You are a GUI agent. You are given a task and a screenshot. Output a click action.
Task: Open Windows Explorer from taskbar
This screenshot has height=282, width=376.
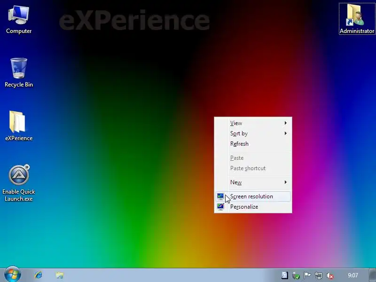(60, 275)
